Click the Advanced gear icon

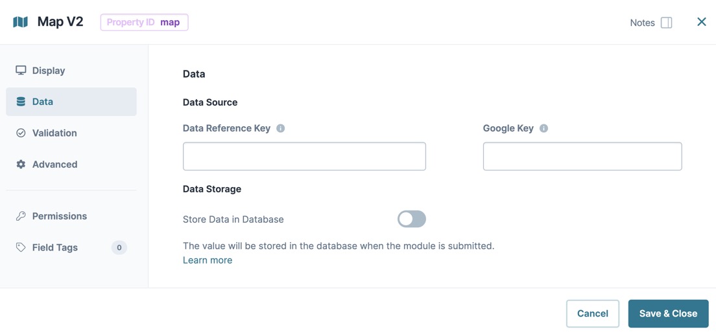(21, 164)
